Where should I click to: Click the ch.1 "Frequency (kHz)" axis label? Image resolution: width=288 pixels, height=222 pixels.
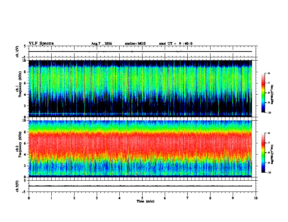(20, 85)
